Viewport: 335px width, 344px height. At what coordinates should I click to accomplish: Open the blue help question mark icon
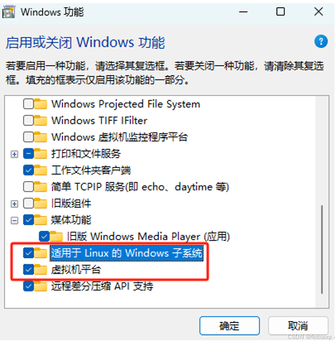tap(320, 41)
